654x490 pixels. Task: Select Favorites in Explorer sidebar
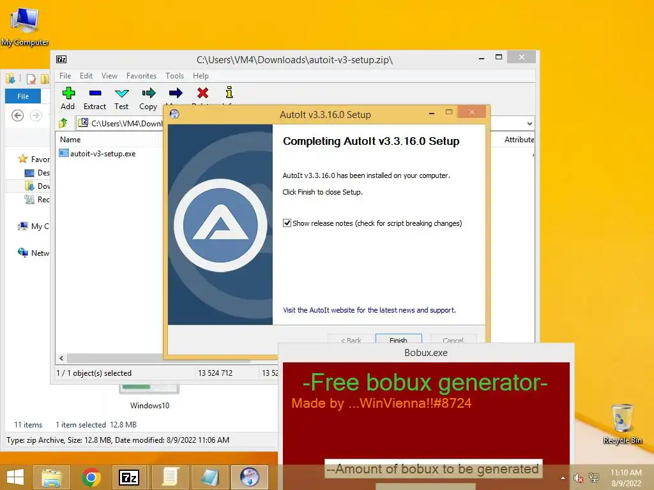click(x=34, y=159)
